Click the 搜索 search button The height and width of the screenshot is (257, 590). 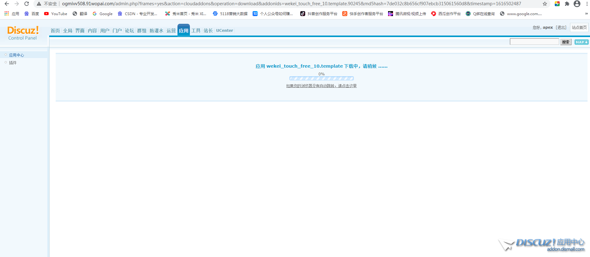tap(566, 42)
